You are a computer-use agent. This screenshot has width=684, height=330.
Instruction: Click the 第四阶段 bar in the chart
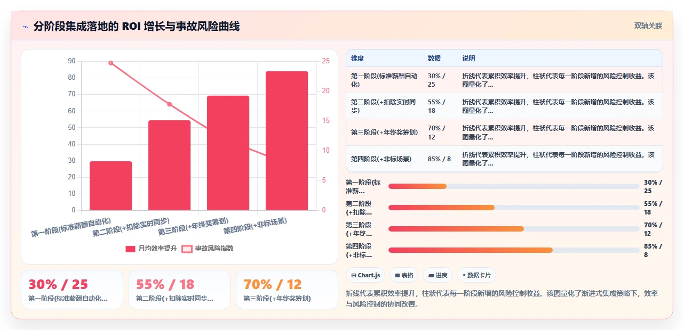(x=287, y=141)
